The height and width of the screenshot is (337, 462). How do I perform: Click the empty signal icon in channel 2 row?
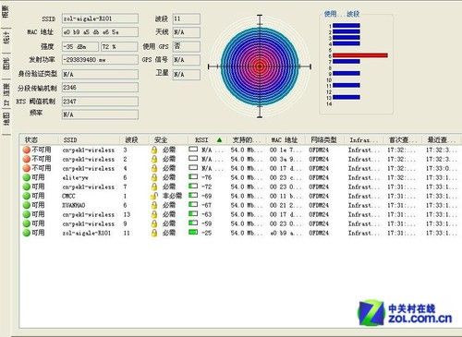193,159
